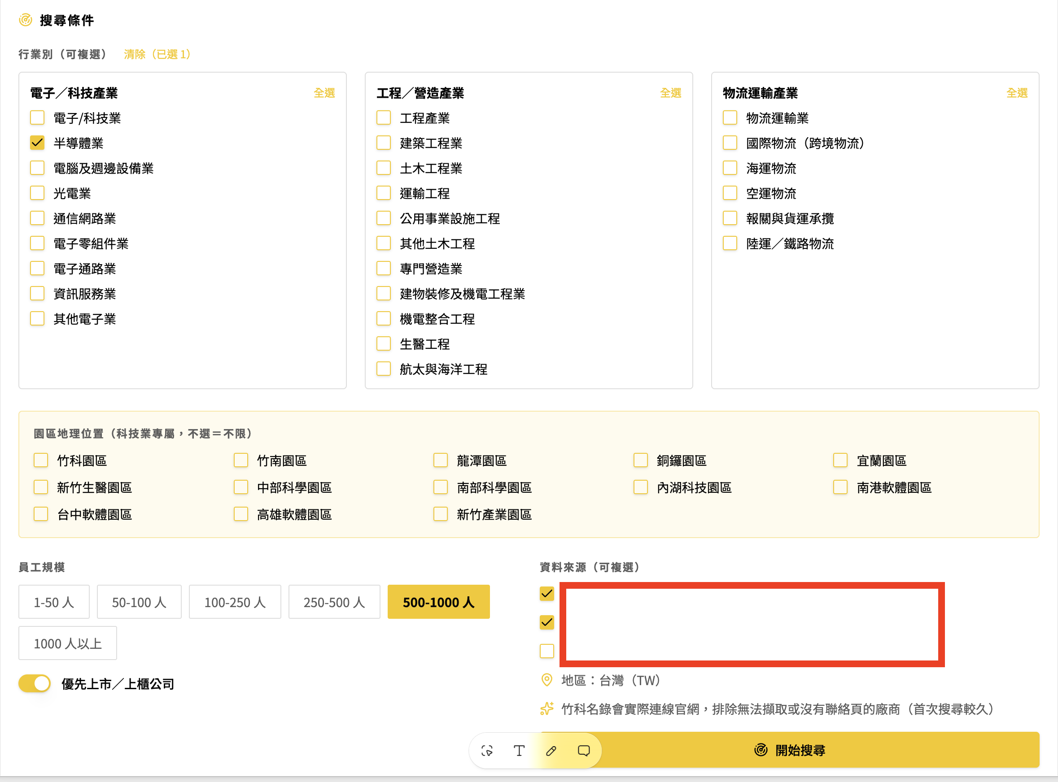Select the text (T) annotation tool
Viewport: 1058px width, 782px height.
[x=519, y=751]
